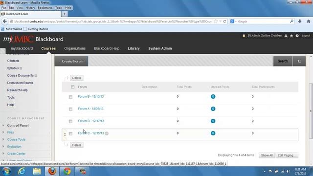Click the volume speaker tray icon
Viewport: 313px width, 176px height.
click(288, 171)
